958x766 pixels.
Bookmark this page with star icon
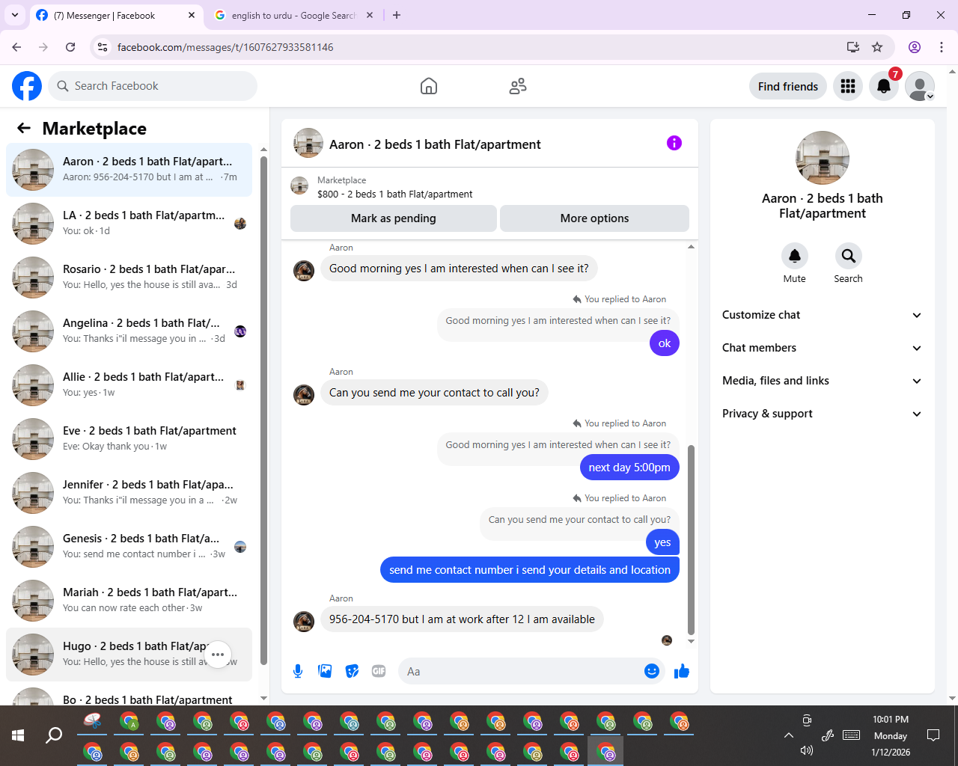click(877, 47)
